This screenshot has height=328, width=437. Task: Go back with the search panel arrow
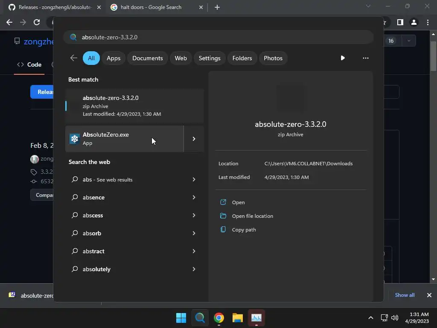tap(73, 58)
